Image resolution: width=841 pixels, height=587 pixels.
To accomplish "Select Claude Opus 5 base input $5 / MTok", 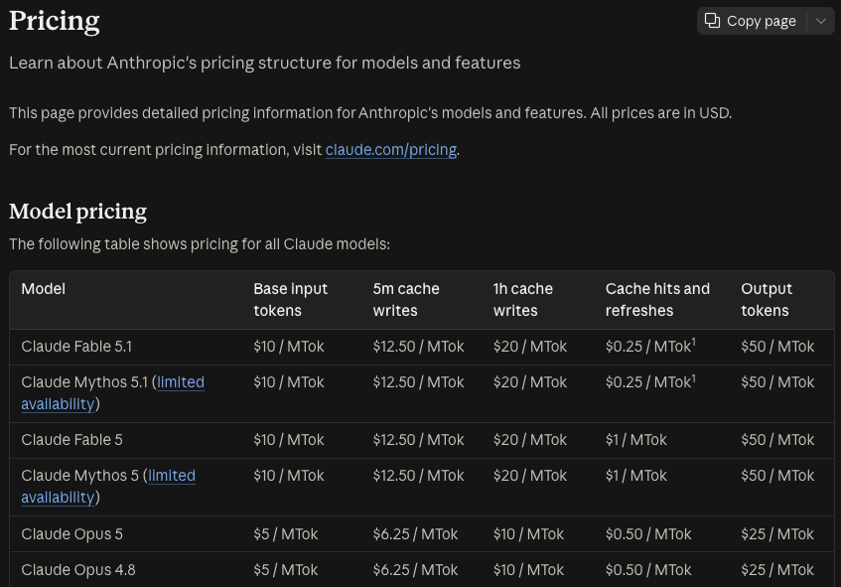I will click(x=286, y=534).
